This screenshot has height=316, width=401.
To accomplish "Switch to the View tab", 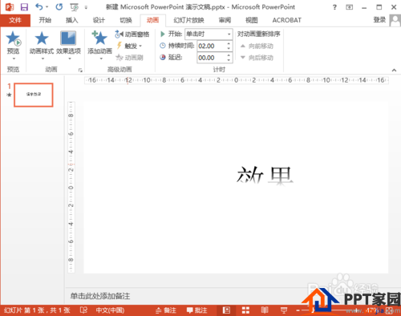I will coord(252,20).
